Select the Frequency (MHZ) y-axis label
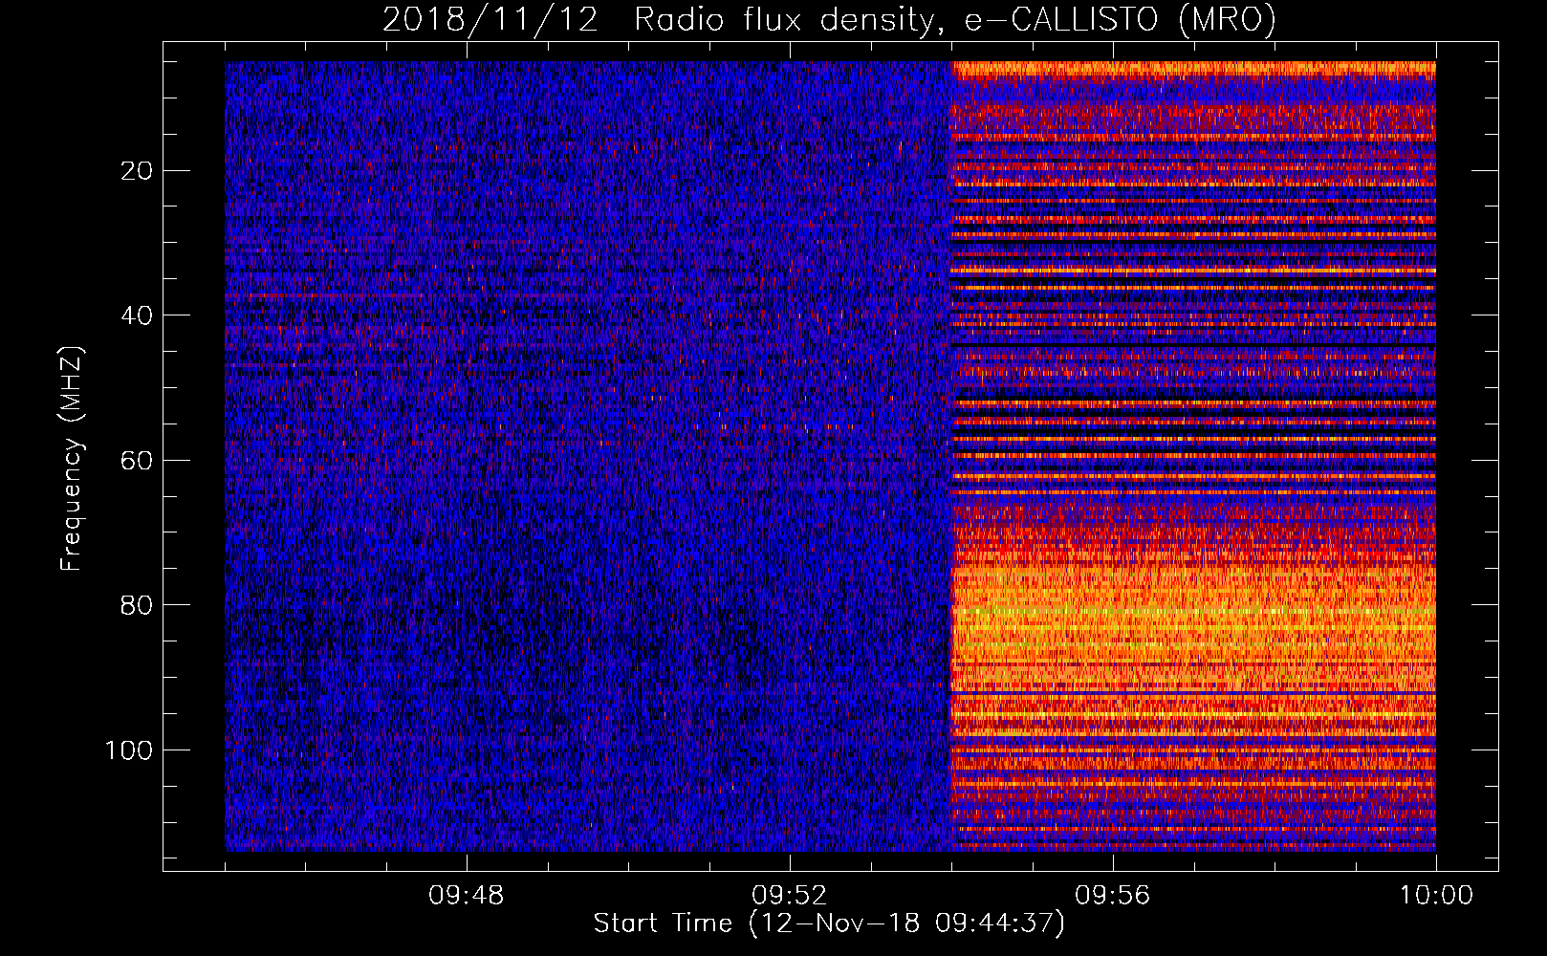 coord(72,459)
